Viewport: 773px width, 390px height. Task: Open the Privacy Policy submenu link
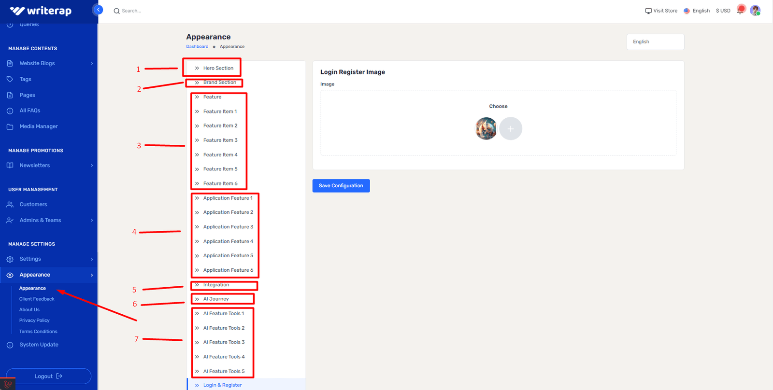(x=34, y=320)
